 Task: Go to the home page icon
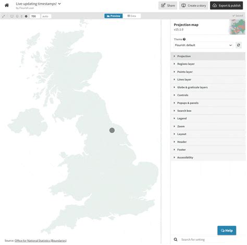click(x=7, y=5)
